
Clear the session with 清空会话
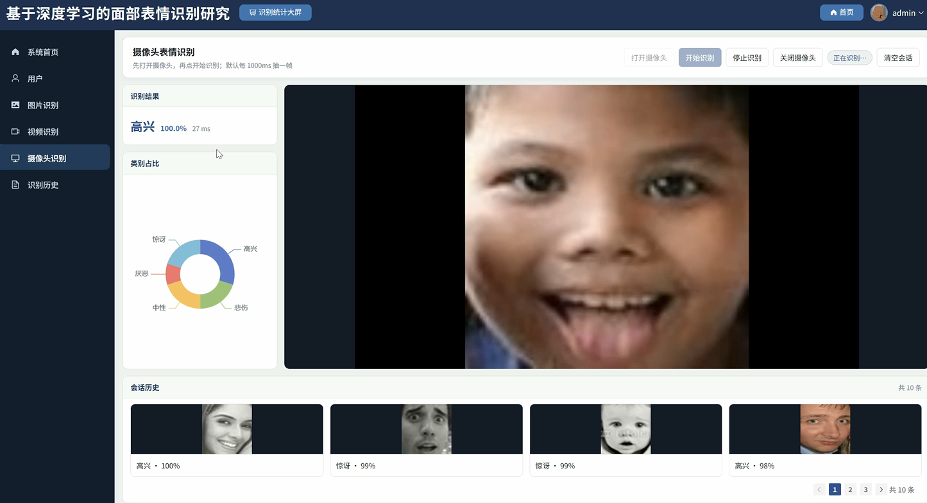pyautogui.click(x=898, y=58)
